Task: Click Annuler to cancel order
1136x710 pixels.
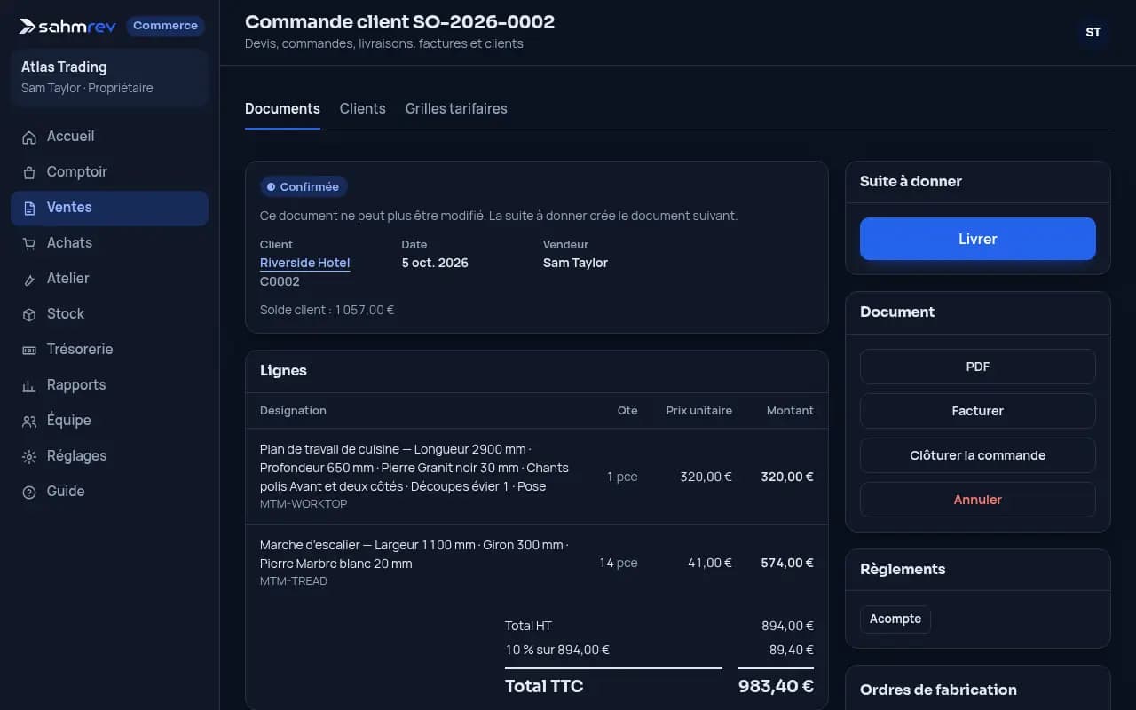Action: point(978,500)
